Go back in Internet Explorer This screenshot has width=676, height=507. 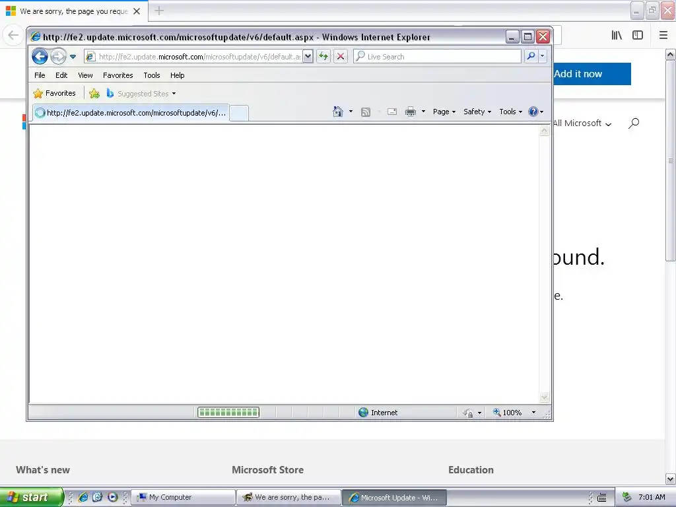40,57
